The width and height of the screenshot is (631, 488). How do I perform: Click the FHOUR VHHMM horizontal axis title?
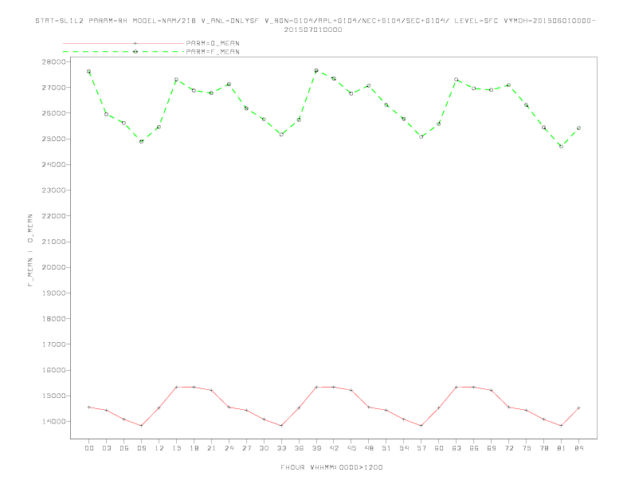coord(331,467)
